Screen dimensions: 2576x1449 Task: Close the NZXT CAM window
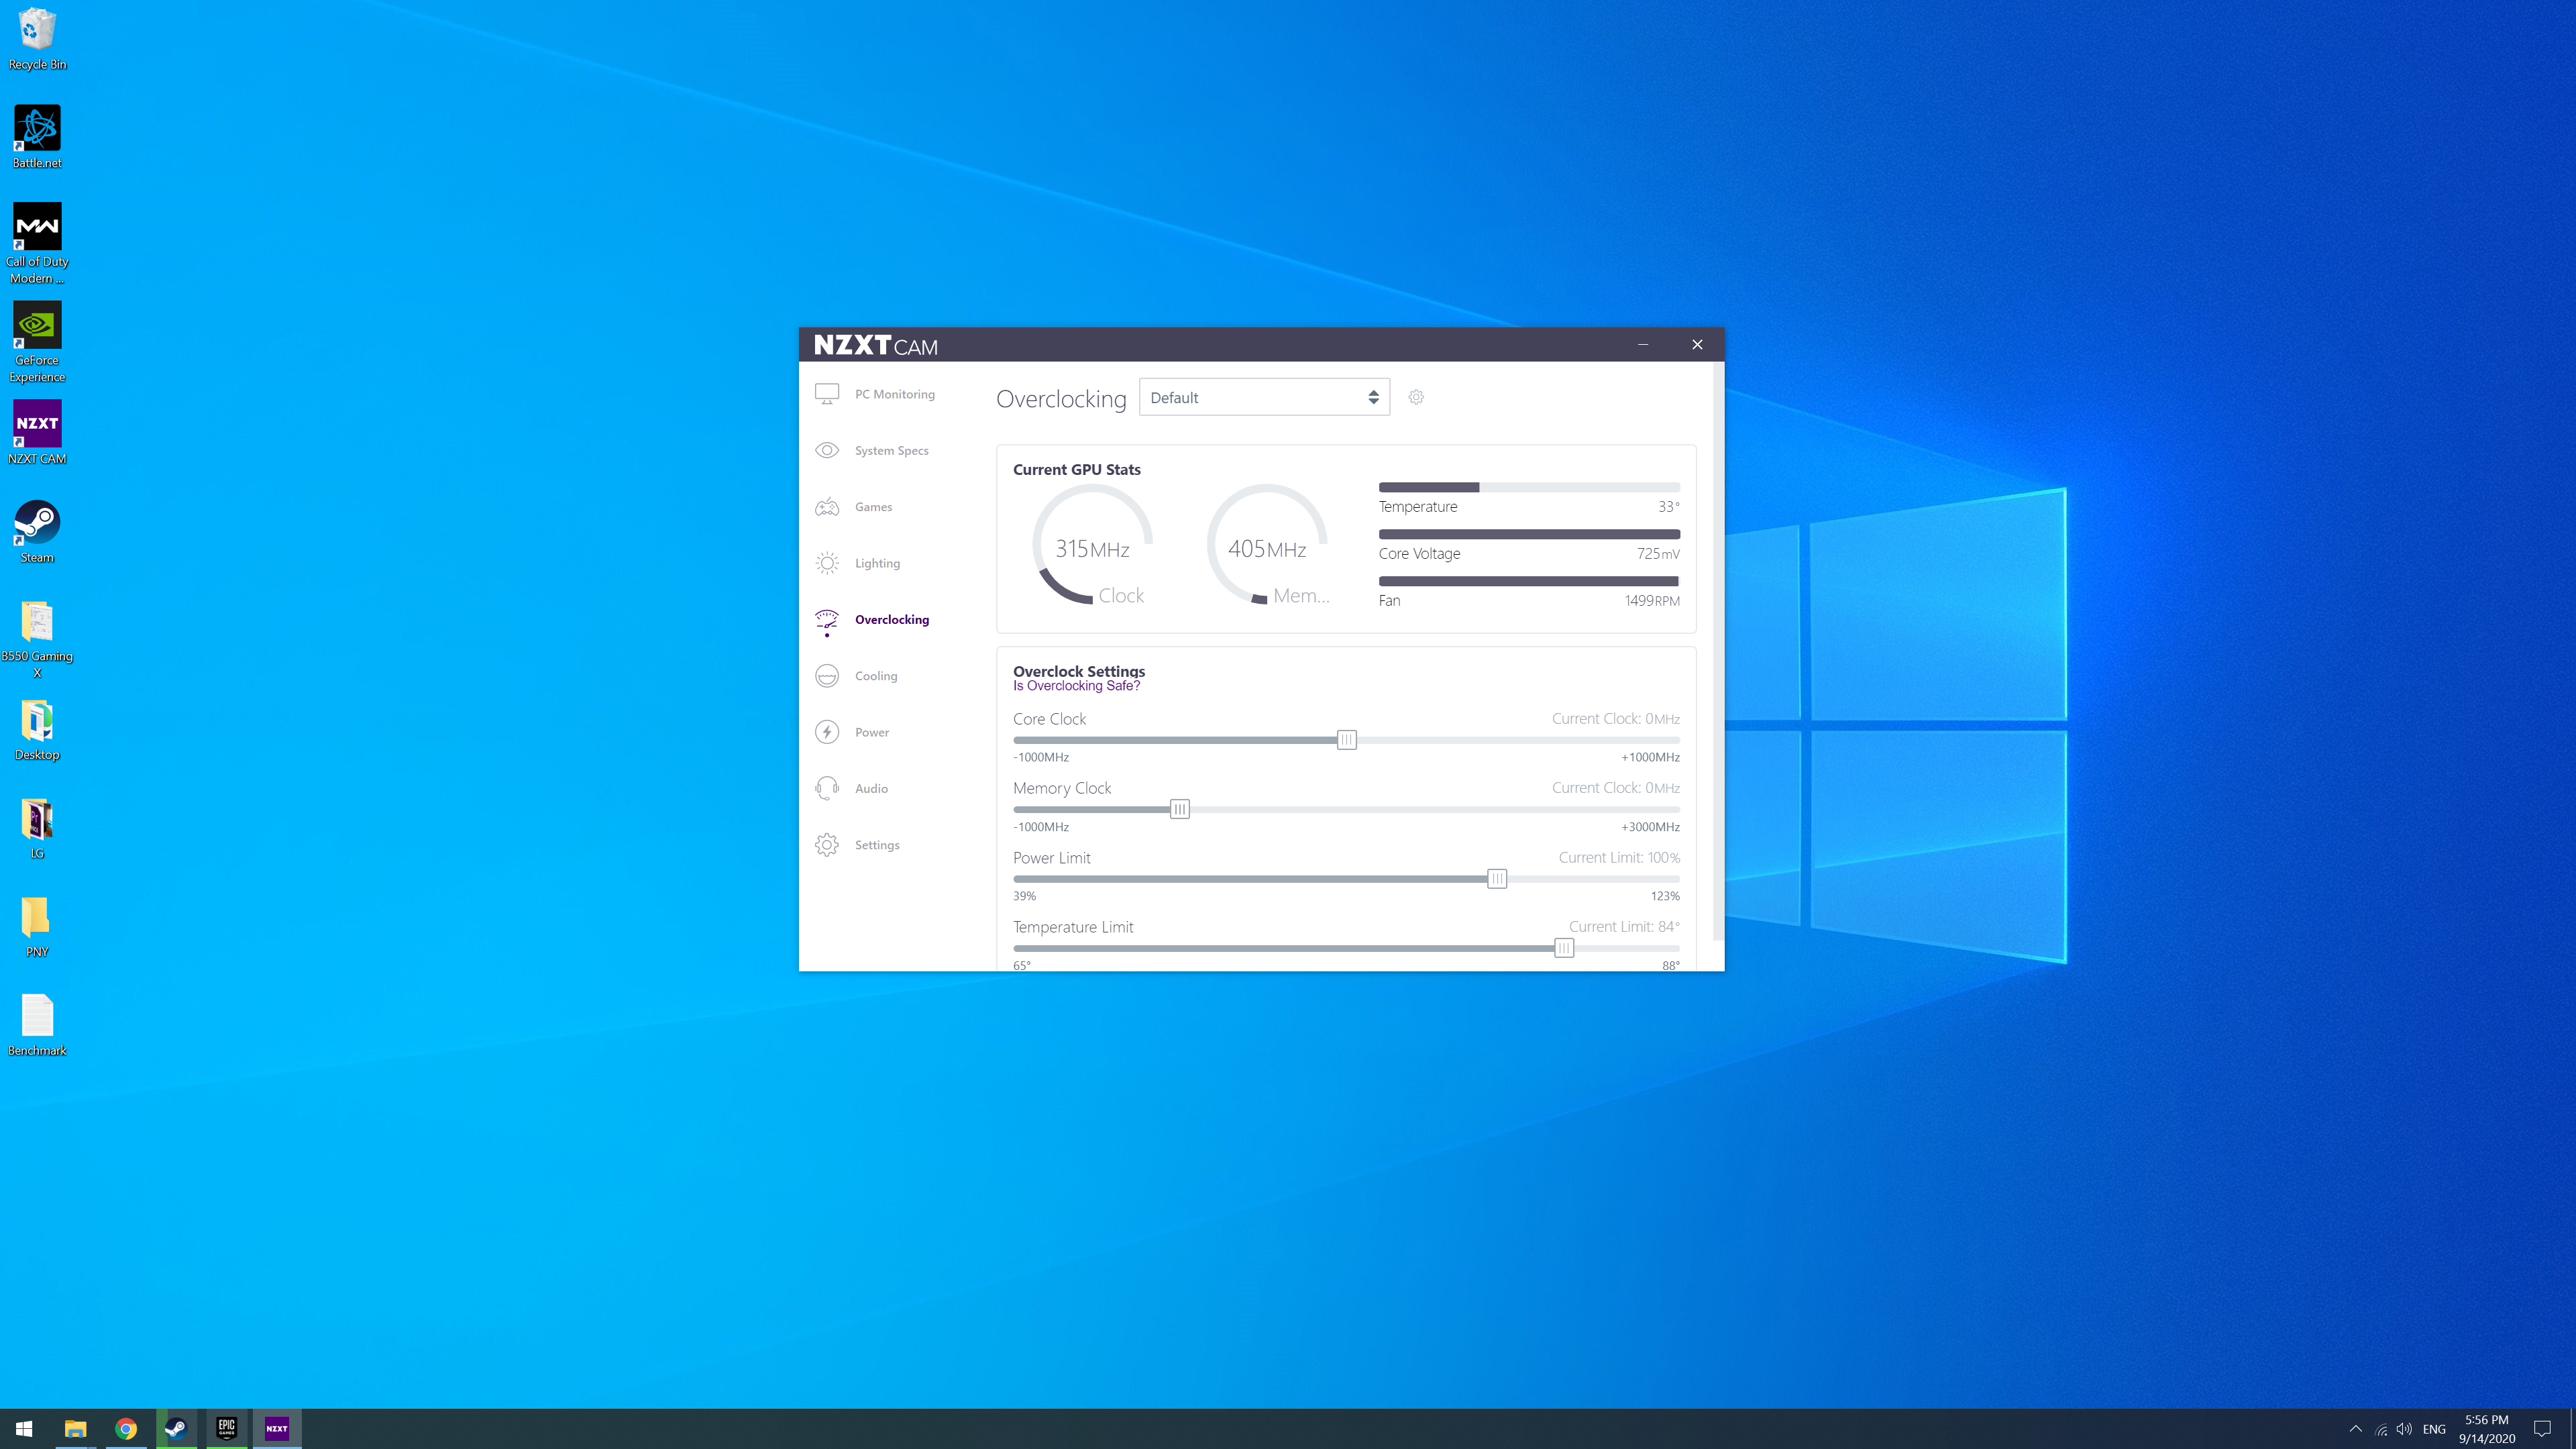1697,344
